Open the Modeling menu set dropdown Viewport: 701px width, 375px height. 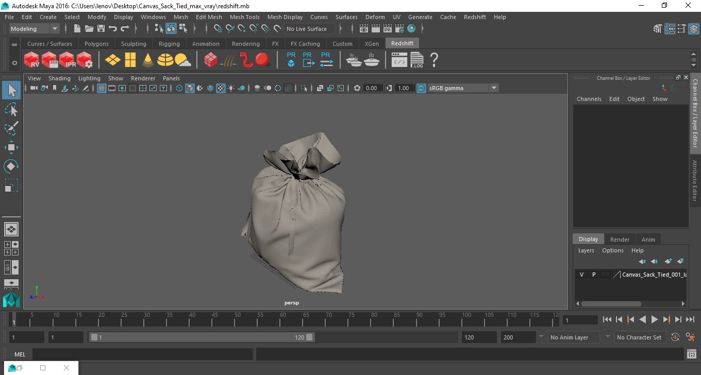coord(35,29)
